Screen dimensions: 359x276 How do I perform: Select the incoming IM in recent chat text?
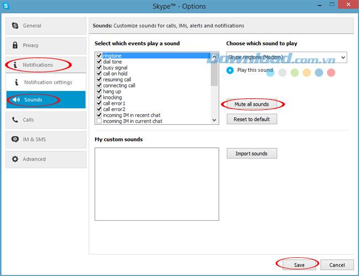click(131, 115)
